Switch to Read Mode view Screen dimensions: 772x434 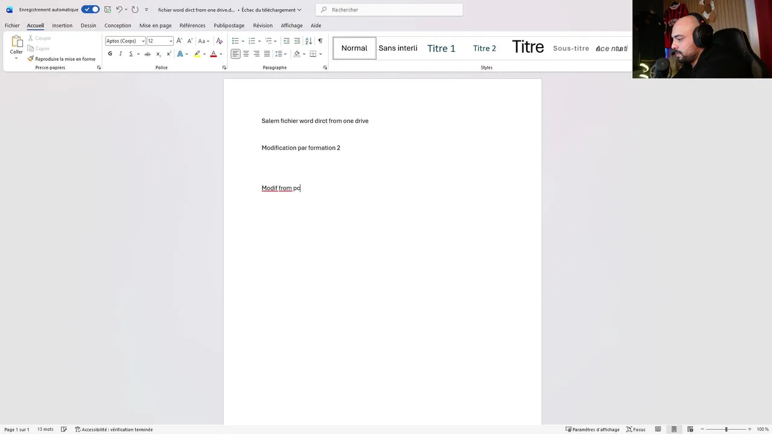658,430
